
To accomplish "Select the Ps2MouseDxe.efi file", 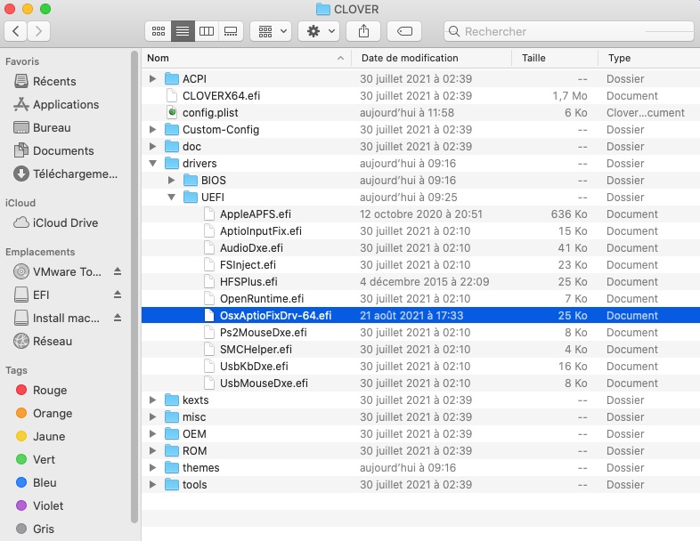I will (x=420, y=333).
